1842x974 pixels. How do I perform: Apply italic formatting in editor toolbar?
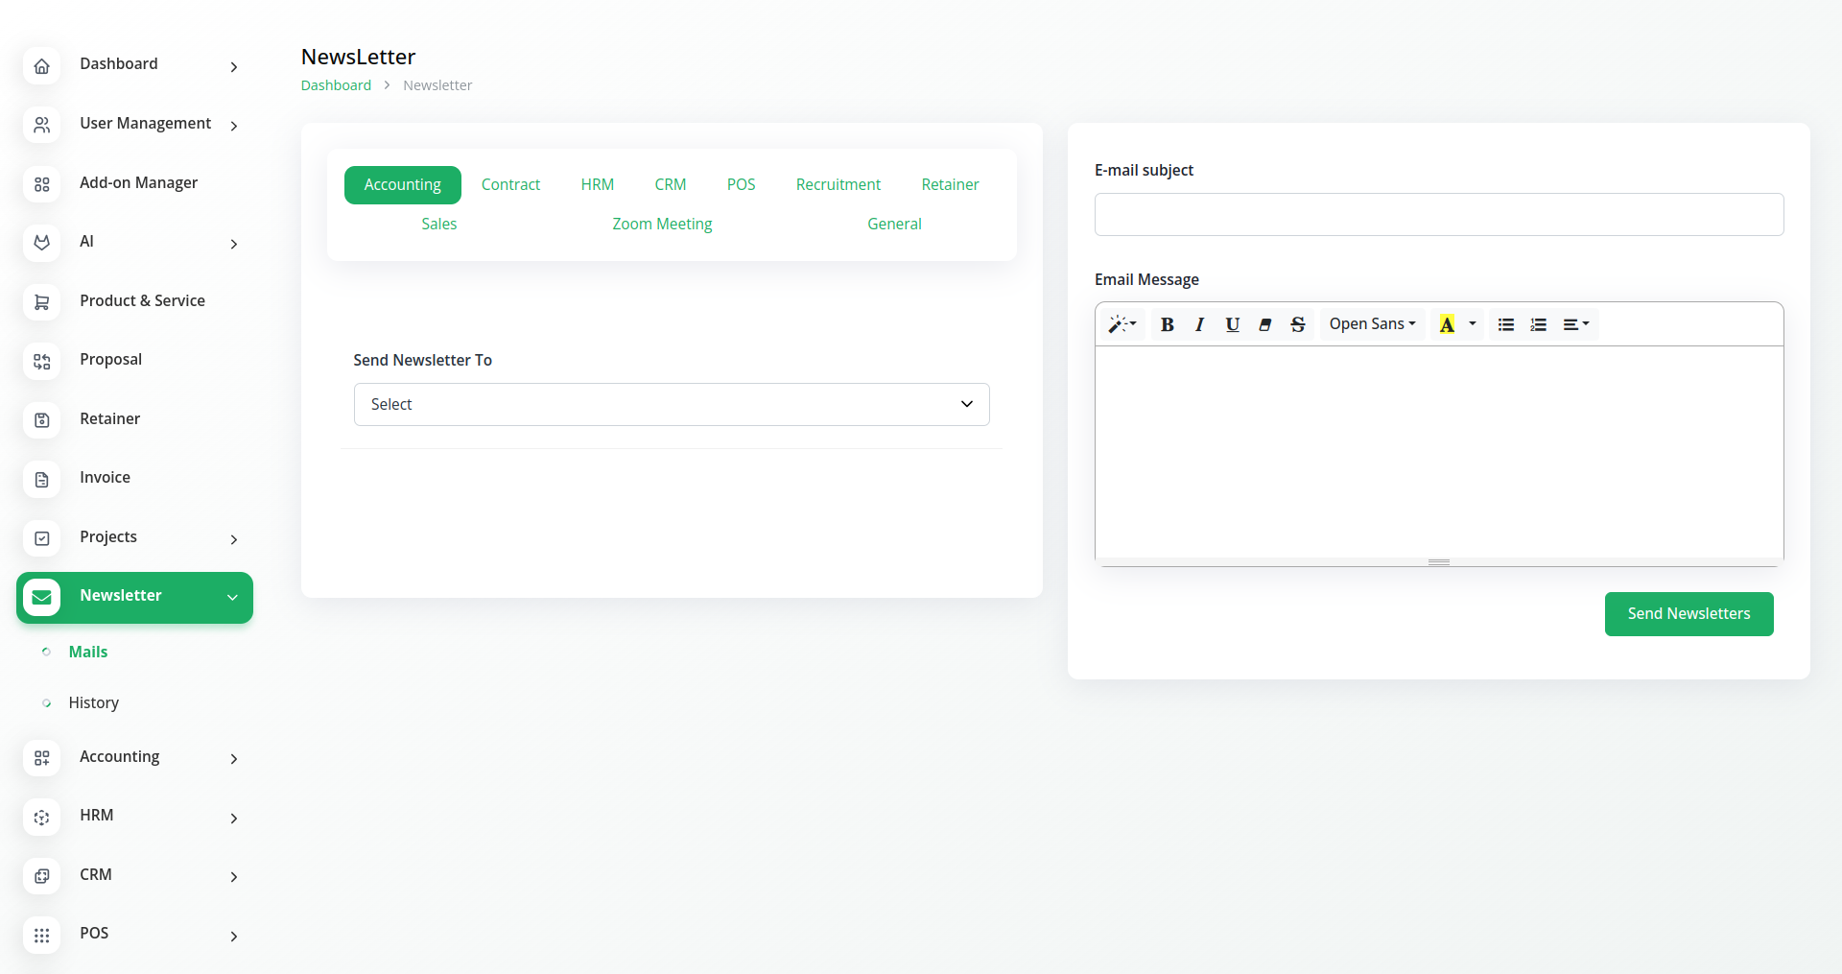[1199, 324]
